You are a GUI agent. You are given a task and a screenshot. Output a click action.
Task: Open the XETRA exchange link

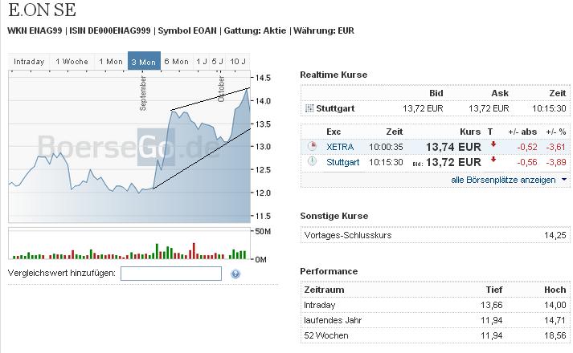coord(340,147)
